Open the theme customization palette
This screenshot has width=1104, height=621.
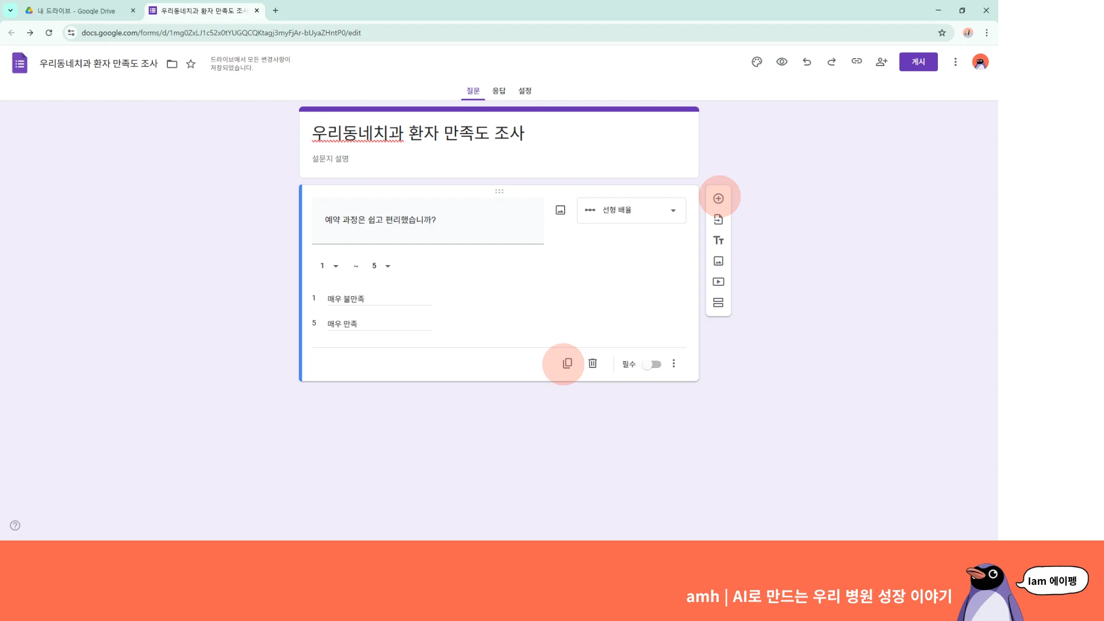point(757,62)
